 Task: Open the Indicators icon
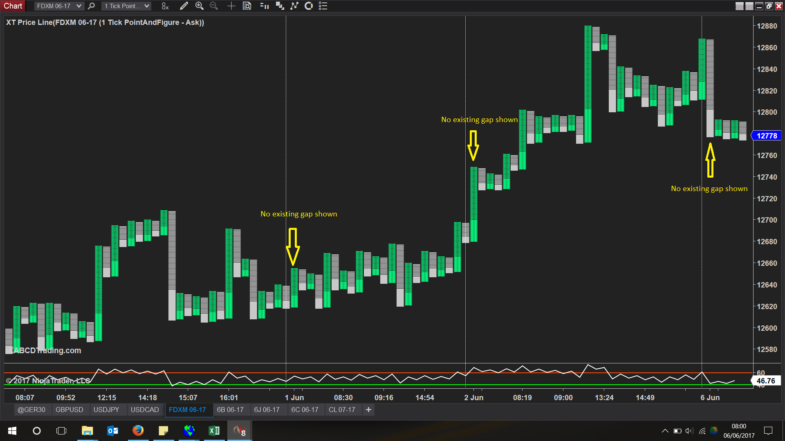(x=294, y=6)
